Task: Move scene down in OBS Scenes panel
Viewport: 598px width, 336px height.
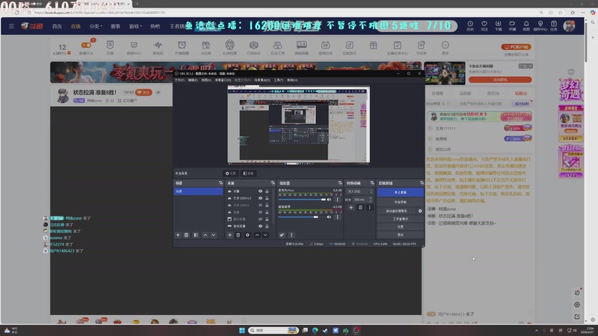Action: coord(214,235)
